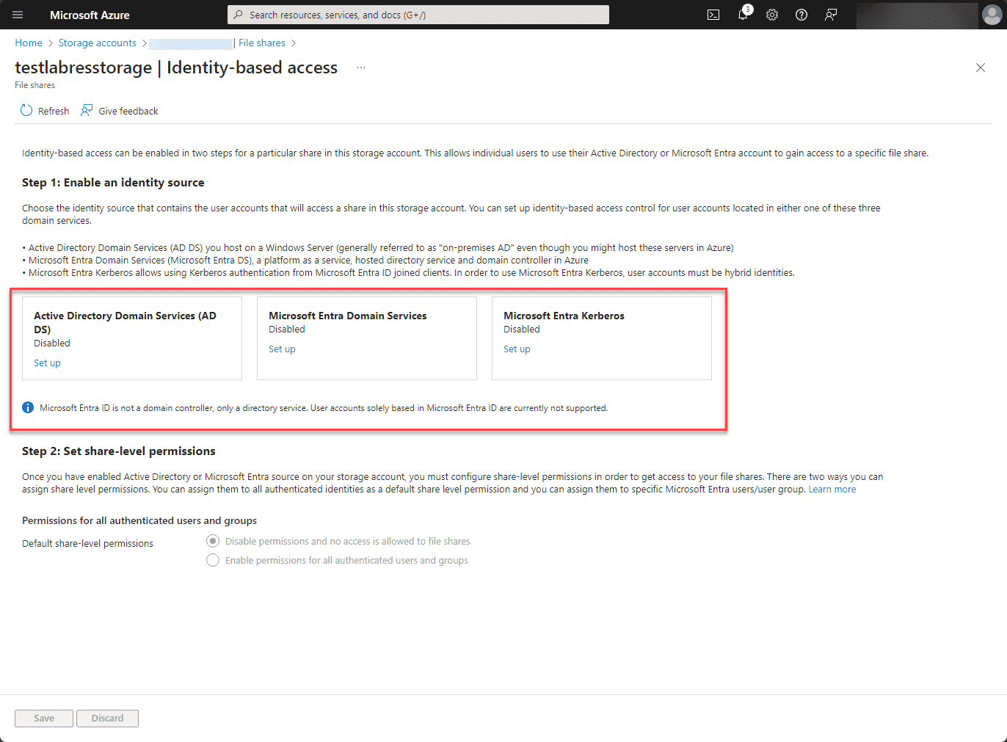Viewport: 1007px width, 742px height.
Task: Click the search magnifier icon
Action: click(x=238, y=15)
